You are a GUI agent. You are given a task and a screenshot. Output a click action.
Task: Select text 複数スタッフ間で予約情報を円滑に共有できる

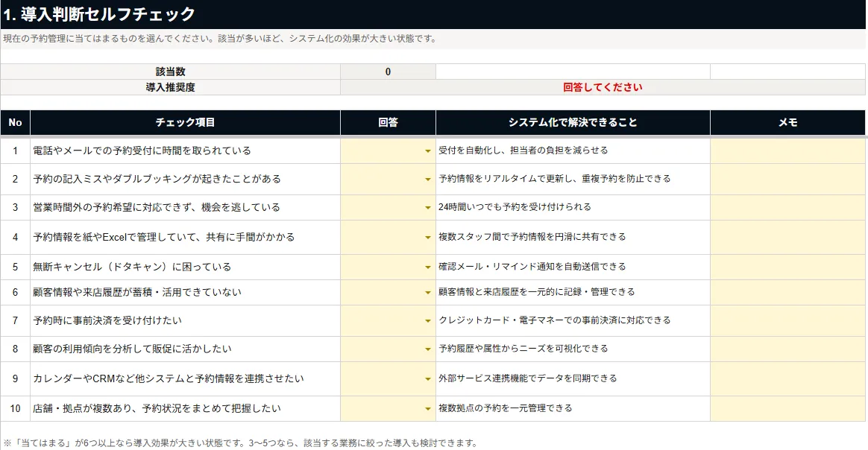[x=532, y=237]
